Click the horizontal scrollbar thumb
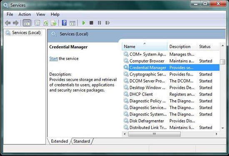The width and height of the screenshot is (229, 156). point(154,134)
